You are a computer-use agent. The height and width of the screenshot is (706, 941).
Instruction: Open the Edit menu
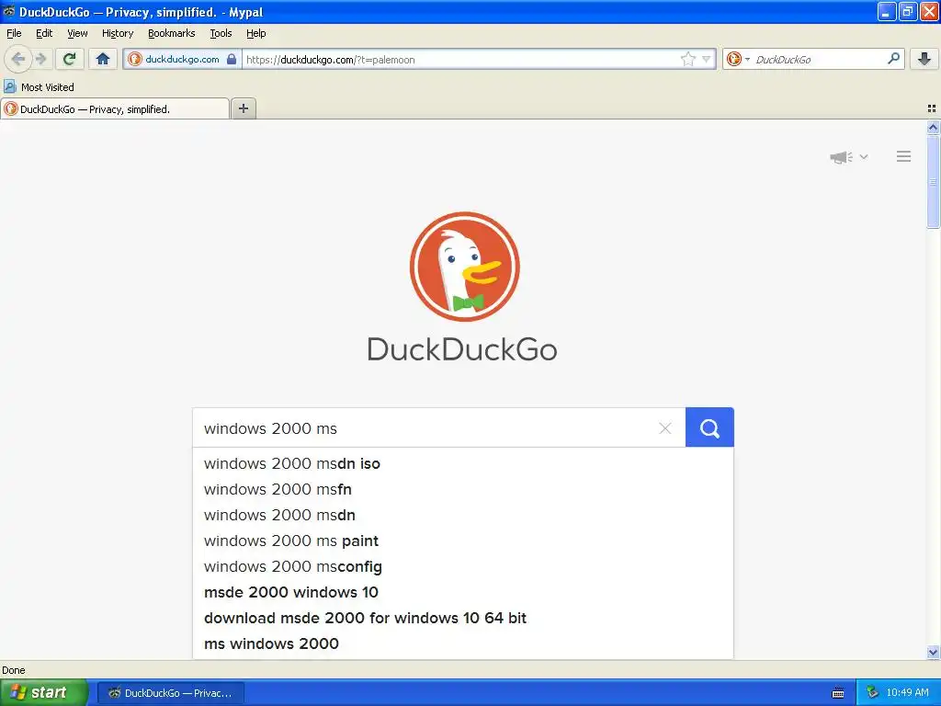point(44,33)
